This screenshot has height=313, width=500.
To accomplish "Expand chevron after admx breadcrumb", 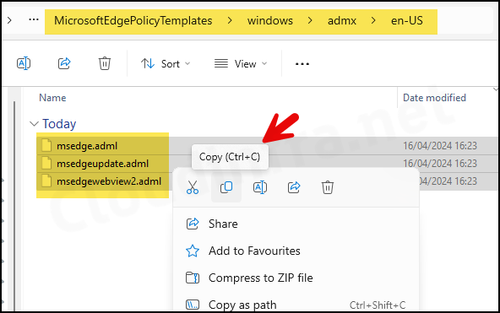I will tap(373, 21).
